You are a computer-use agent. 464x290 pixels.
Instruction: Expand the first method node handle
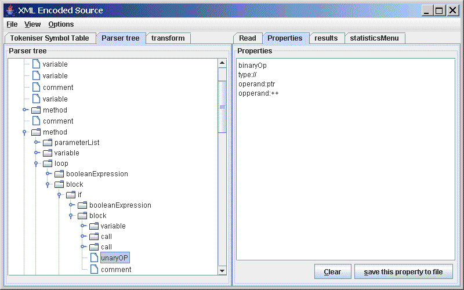pyautogui.click(x=24, y=110)
